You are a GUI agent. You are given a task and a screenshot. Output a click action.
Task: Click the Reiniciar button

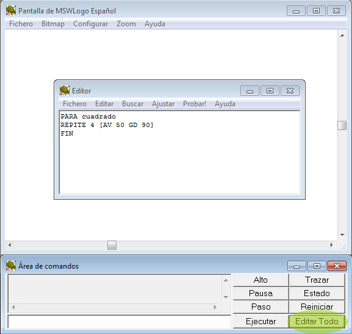(317, 307)
